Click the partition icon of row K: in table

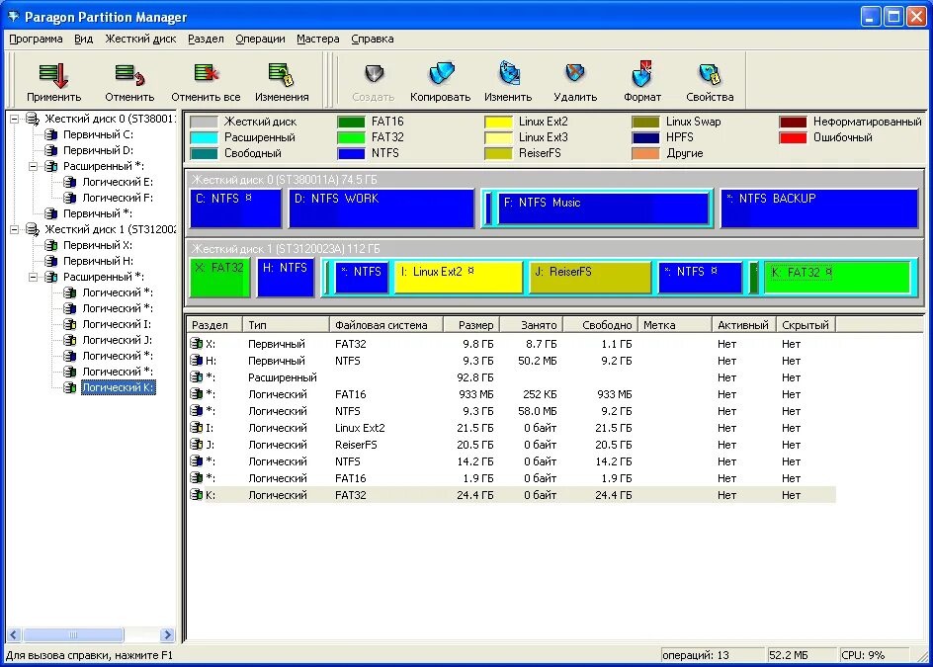[x=196, y=494]
